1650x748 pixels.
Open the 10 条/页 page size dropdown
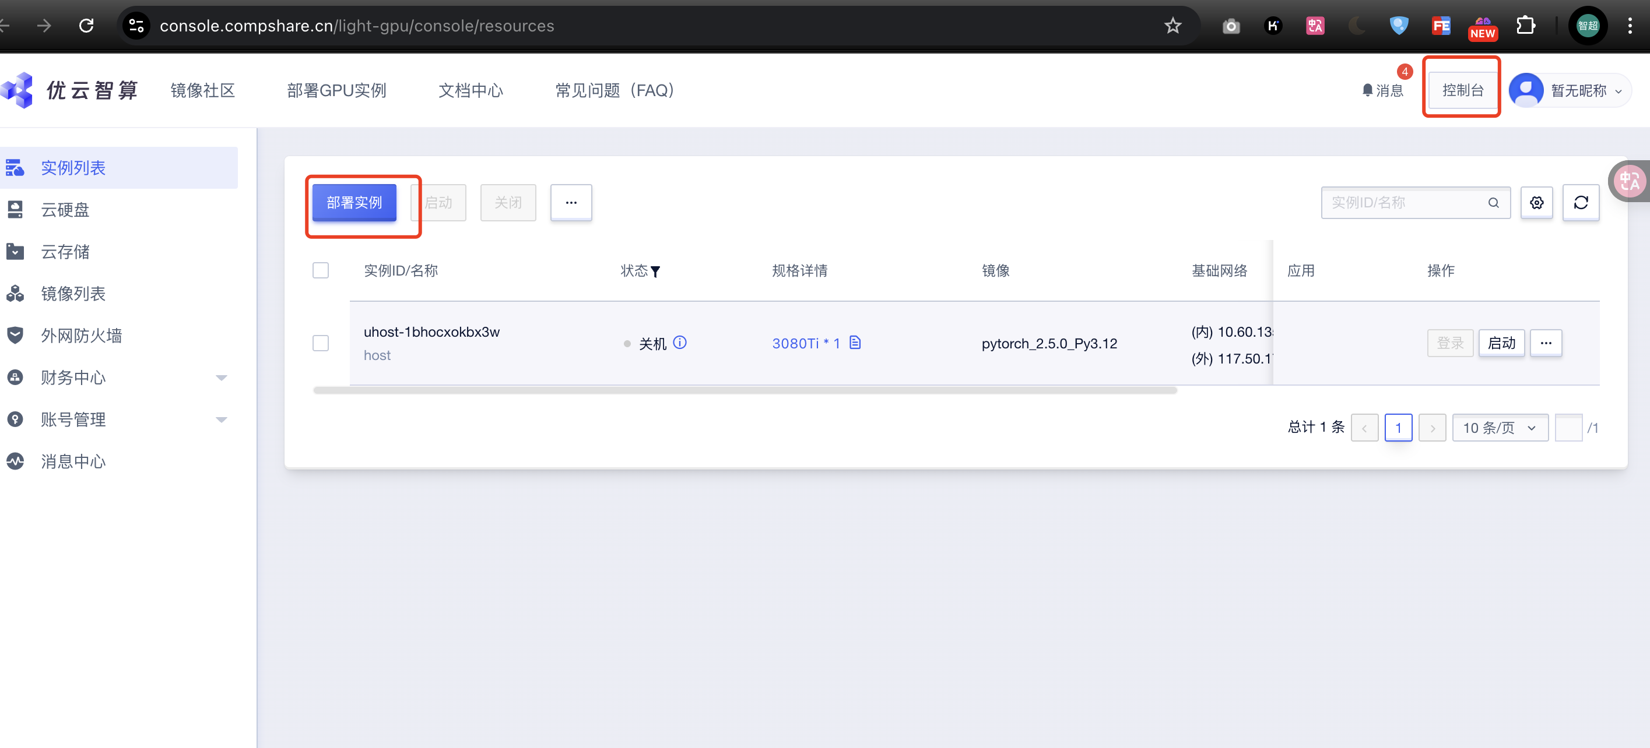[1500, 428]
